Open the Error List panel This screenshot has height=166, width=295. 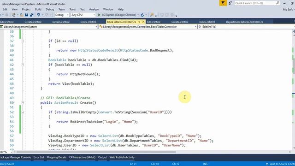(39, 157)
